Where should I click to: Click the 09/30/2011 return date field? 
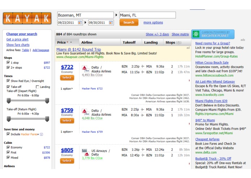click(x=101, y=22)
